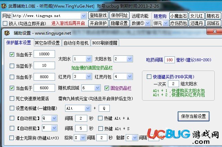Viewport: 222px width, 147px height.
Task: Click the 6000 HP threshold field
Action: [x=44, y=88]
